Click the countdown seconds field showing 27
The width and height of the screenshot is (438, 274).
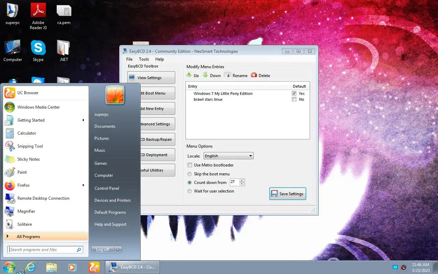(235, 182)
